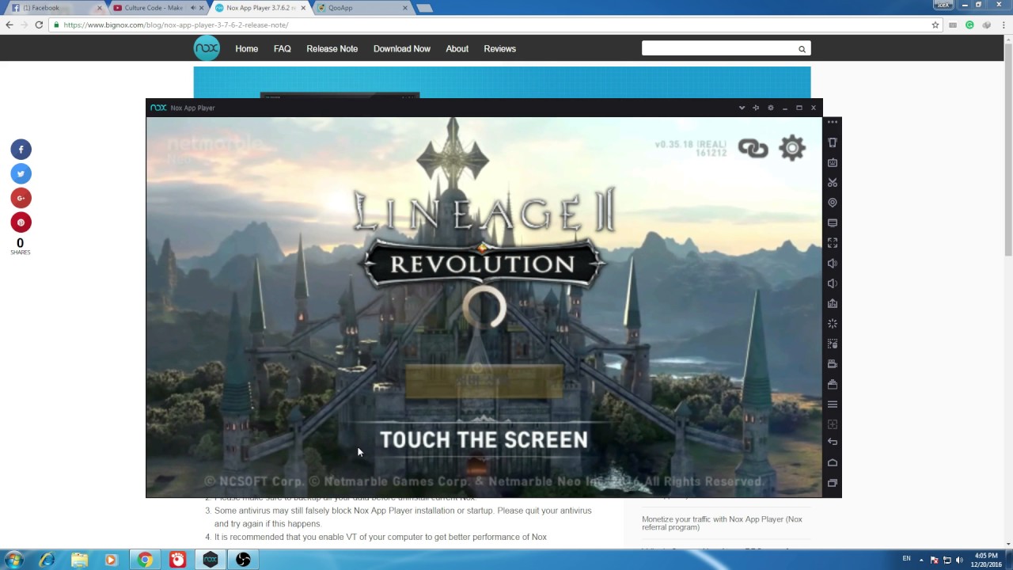Viewport: 1013px width, 570px height.
Task: Open Chrome three-dot menu
Action: (x=1003, y=25)
